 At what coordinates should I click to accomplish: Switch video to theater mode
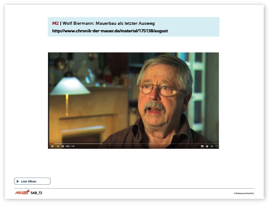tap(212, 146)
